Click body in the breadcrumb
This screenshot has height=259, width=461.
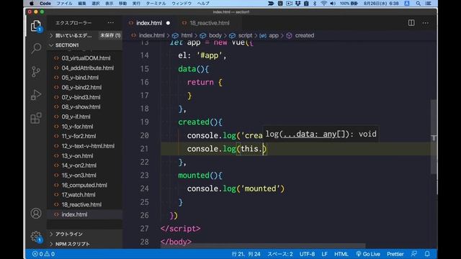(x=215, y=35)
